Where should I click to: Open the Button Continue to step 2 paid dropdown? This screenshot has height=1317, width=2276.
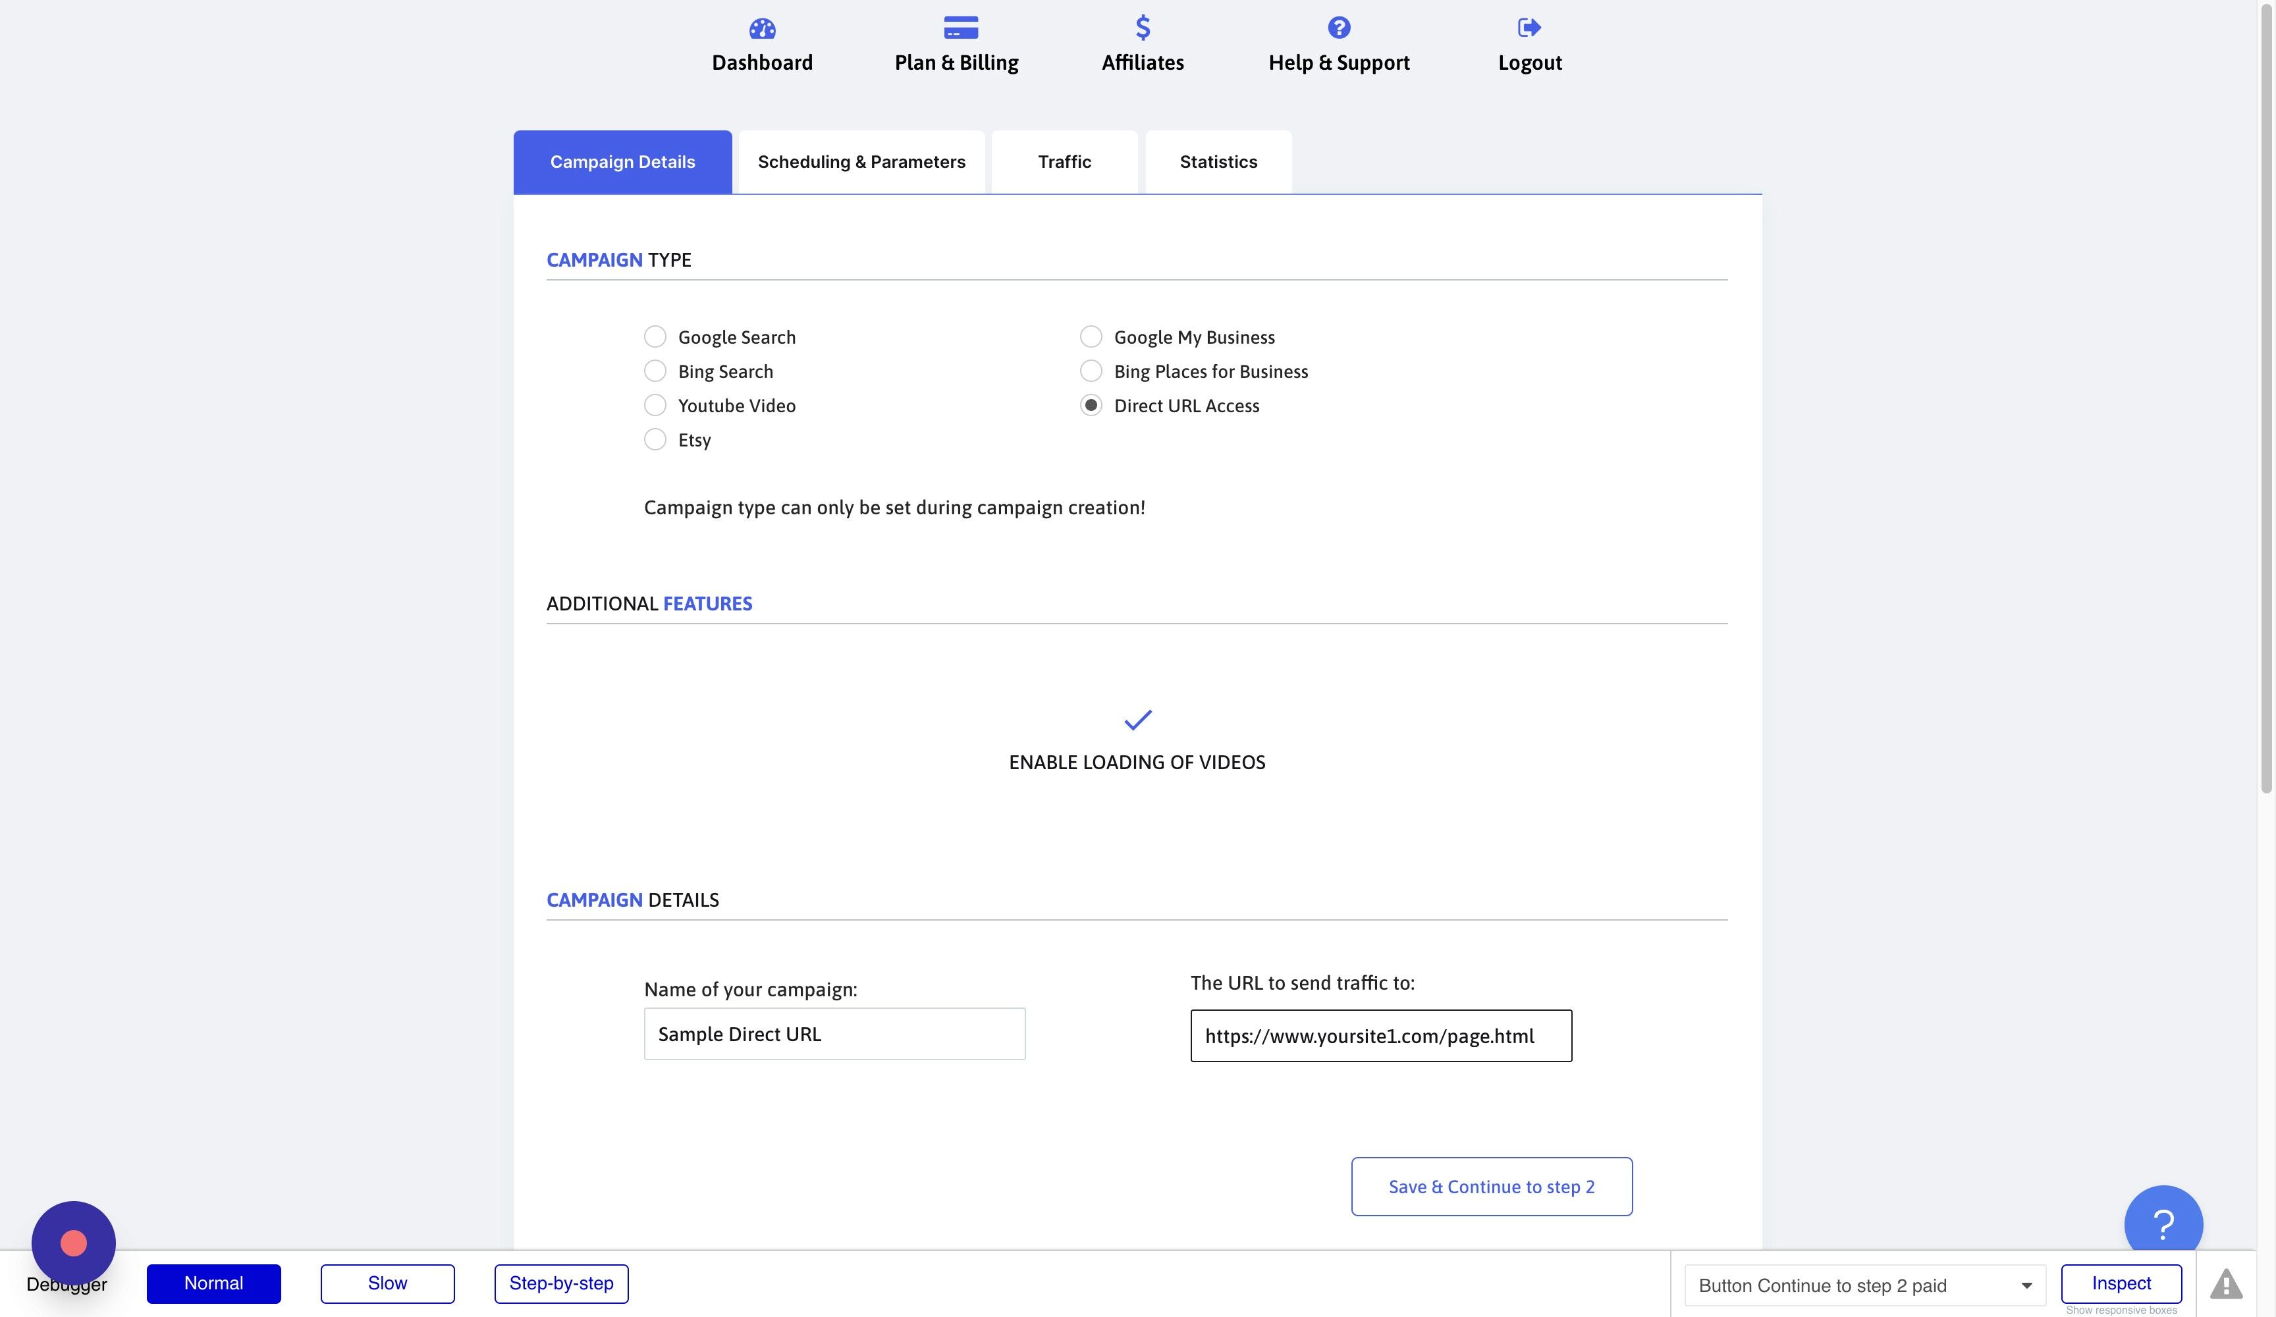point(1865,1285)
